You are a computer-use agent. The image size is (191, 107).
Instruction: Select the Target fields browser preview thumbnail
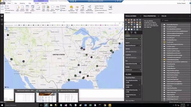(x=46, y=97)
